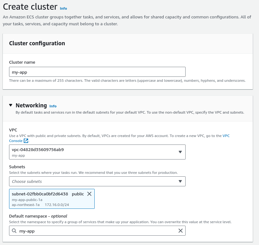Collapse the Networking section triangle
The image size is (259, 245).
point(11,105)
